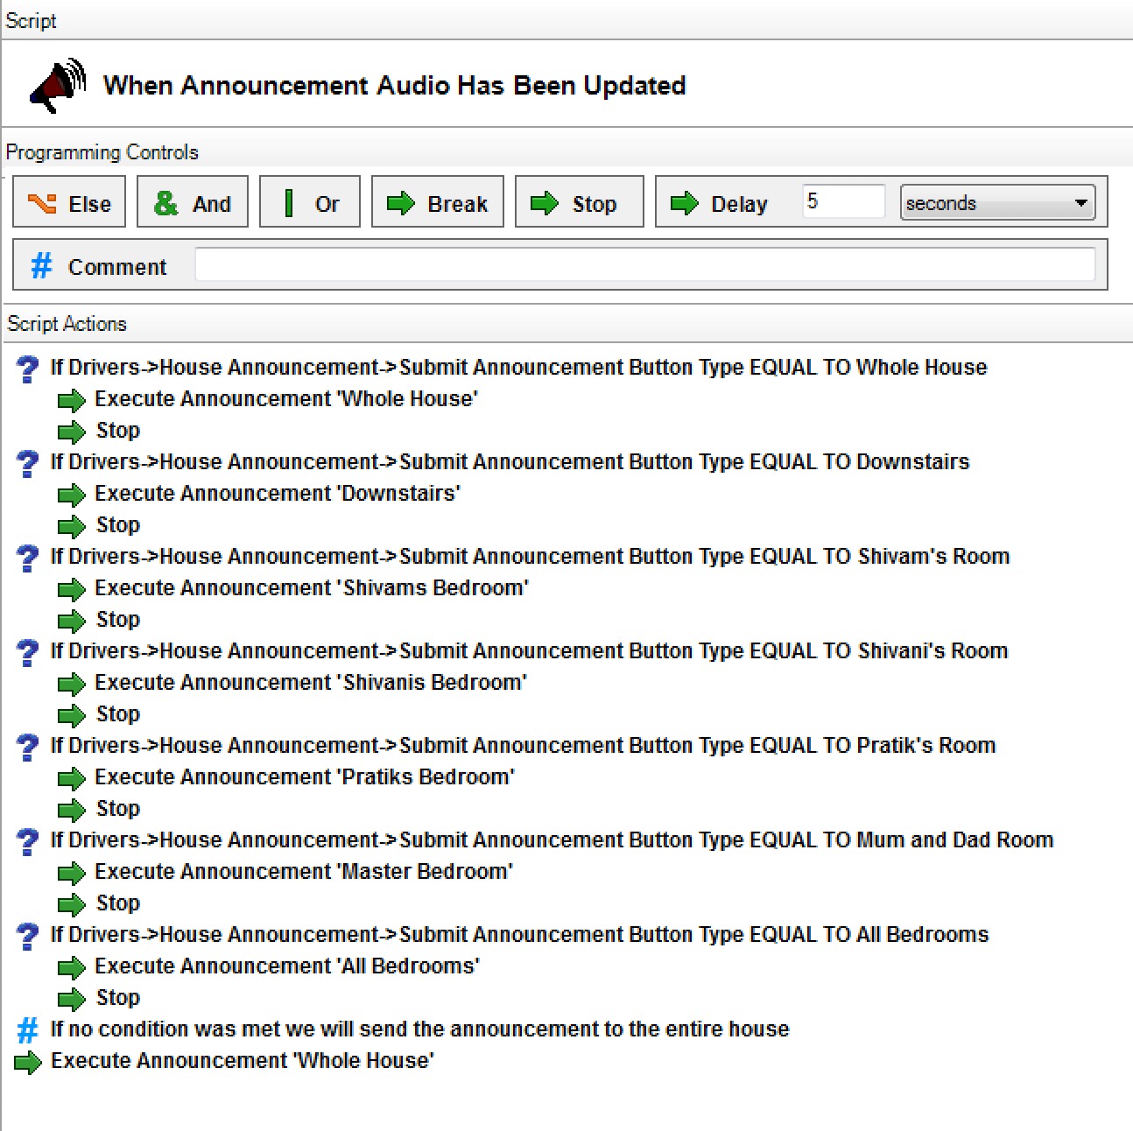Click the green arrow on Execute Announcement 'Whole House'
Image resolution: width=1133 pixels, height=1131 pixels.
click(x=72, y=401)
